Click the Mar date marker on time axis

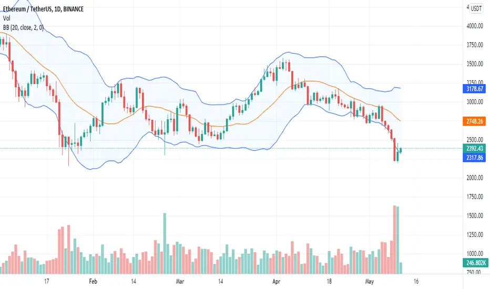[180, 282]
